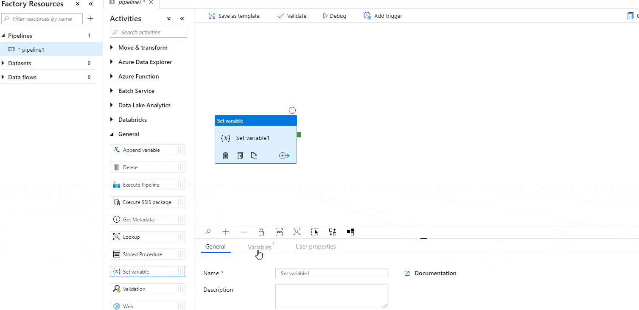Reset canvas zoom to 100%
Viewport: 639px width, 310px height.
[279, 232]
